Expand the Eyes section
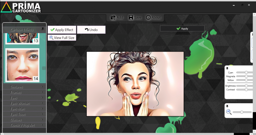Viewport: 256px width, 135px height. point(24,98)
